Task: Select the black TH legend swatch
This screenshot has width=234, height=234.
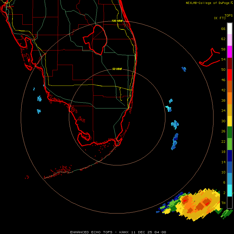Action: point(230,202)
